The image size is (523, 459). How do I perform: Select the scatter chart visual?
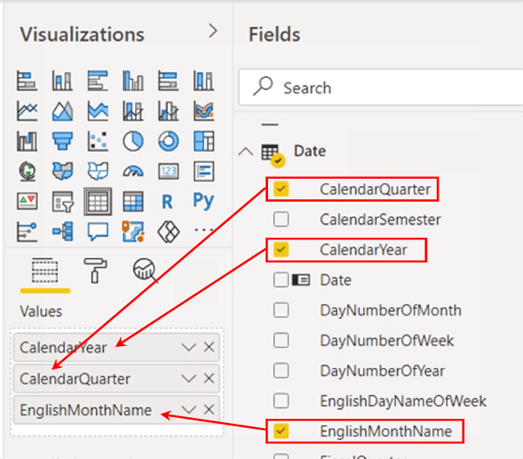(x=98, y=141)
